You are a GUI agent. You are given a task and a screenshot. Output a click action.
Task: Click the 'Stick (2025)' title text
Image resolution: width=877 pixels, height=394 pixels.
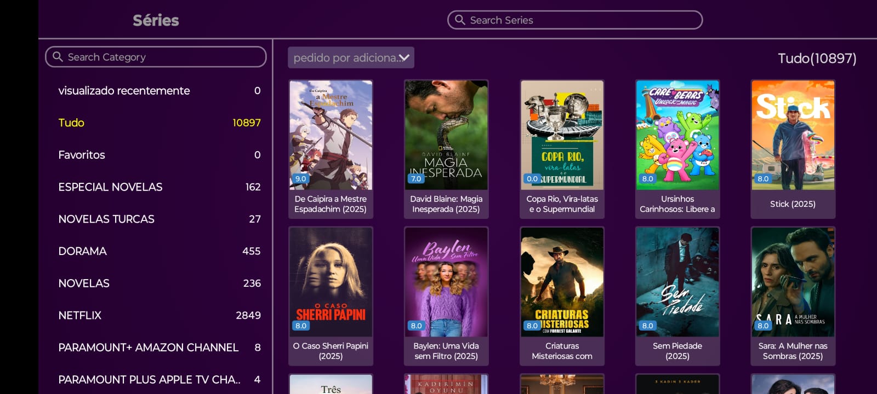tap(793, 204)
